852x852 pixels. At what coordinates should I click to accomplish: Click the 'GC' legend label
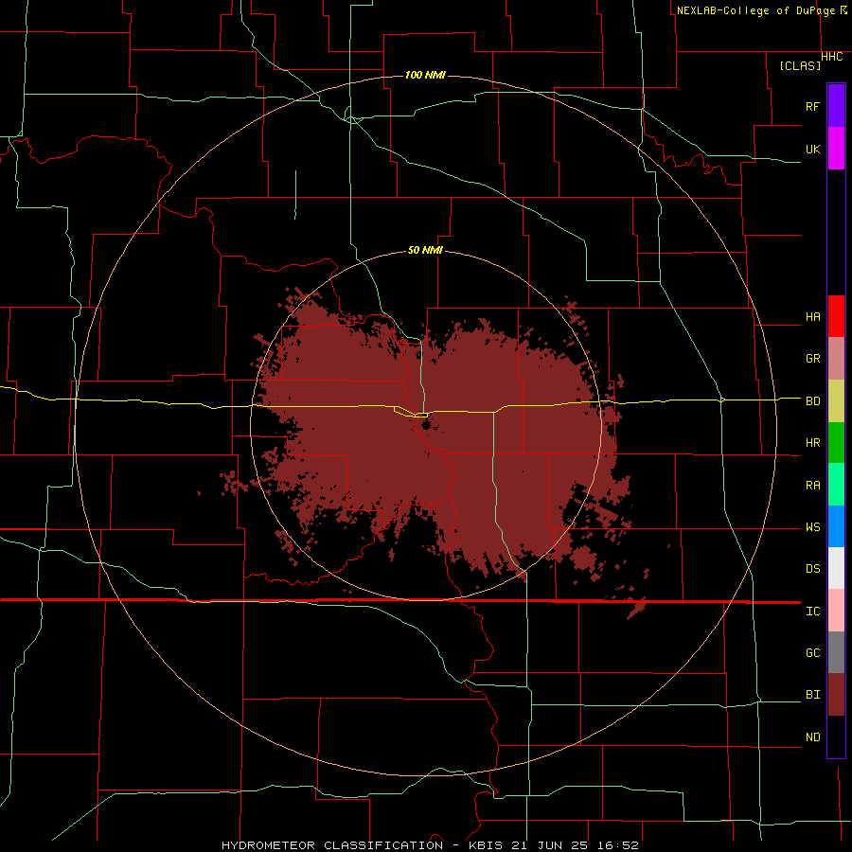812,653
